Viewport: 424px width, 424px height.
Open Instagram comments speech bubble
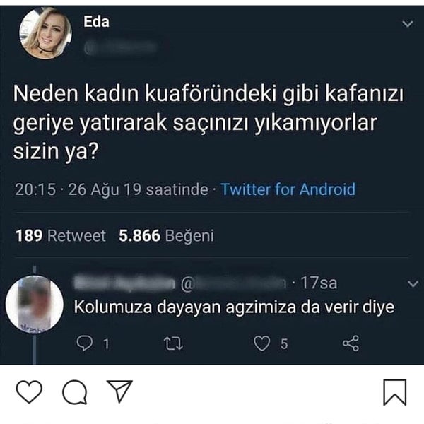click(x=75, y=392)
